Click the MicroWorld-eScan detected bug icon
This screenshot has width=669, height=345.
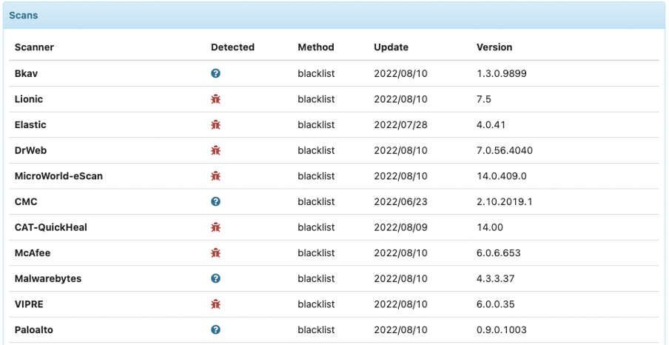(215, 176)
